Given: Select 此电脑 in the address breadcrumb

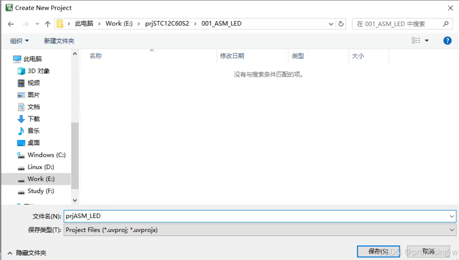Looking at the screenshot, I should tap(84, 24).
